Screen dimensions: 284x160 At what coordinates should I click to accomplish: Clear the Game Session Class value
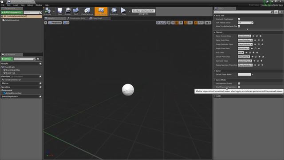pos(260,36)
